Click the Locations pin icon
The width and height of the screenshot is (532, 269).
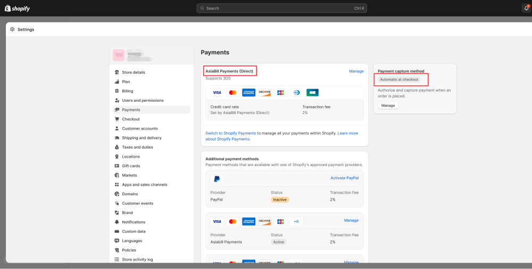pyautogui.click(x=117, y=157)
